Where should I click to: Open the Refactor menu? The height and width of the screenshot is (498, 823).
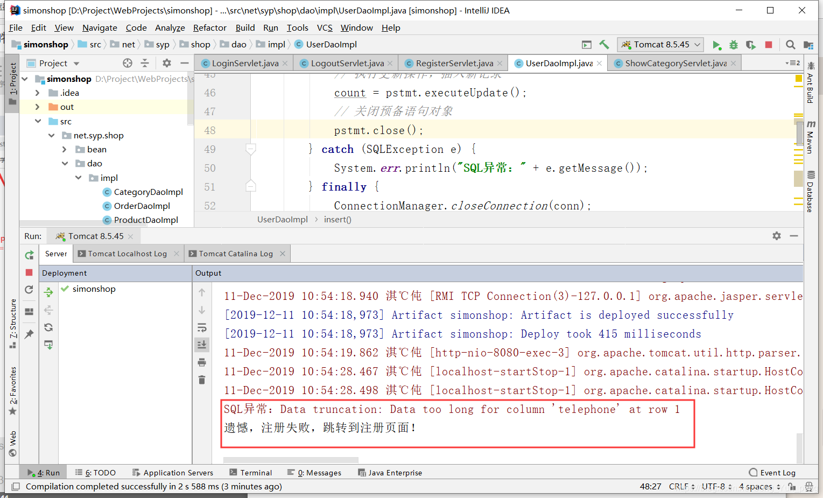click(x=209, y=28)
